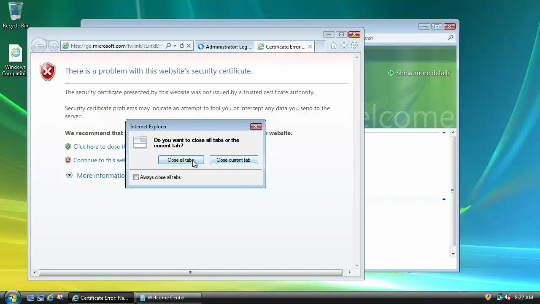Image resolution: width=540 pixels, height=304 pixels.
Task: Click the red shield certificate warning icon
Action: (48, 72)
